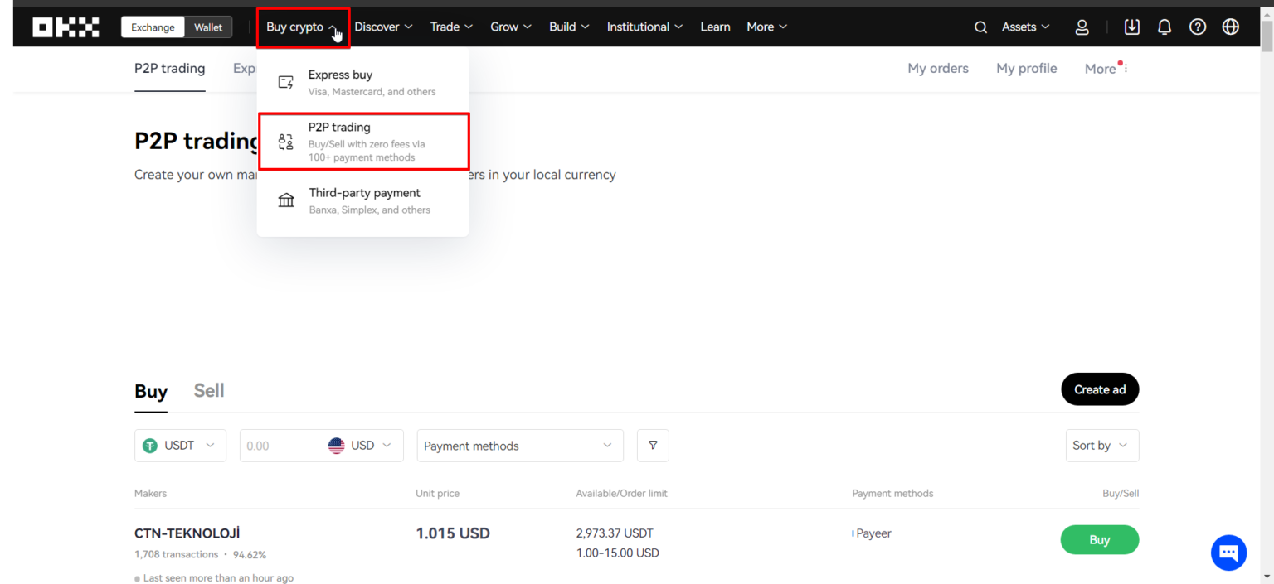Screen dimensions: 1274x584
Task: Open the language globe icon
Action: tap(1230, 27)
